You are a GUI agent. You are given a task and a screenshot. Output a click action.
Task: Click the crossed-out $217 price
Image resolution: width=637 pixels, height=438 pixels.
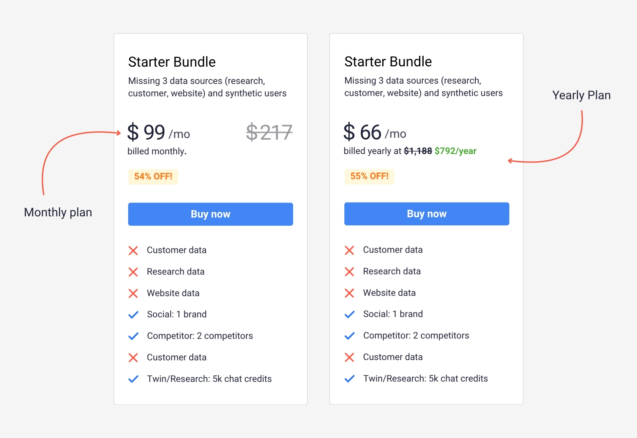pos(269,132)
